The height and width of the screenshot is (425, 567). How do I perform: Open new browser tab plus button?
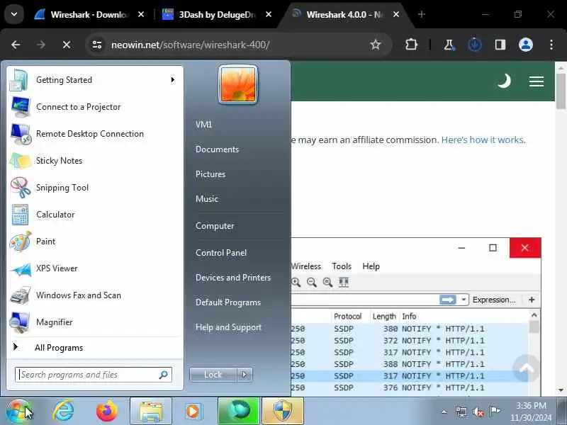tap(422, 14)
